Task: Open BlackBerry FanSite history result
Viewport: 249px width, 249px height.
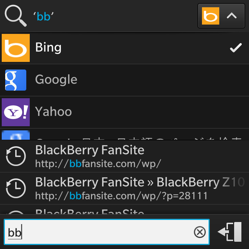Action: (x=124, y=156)
